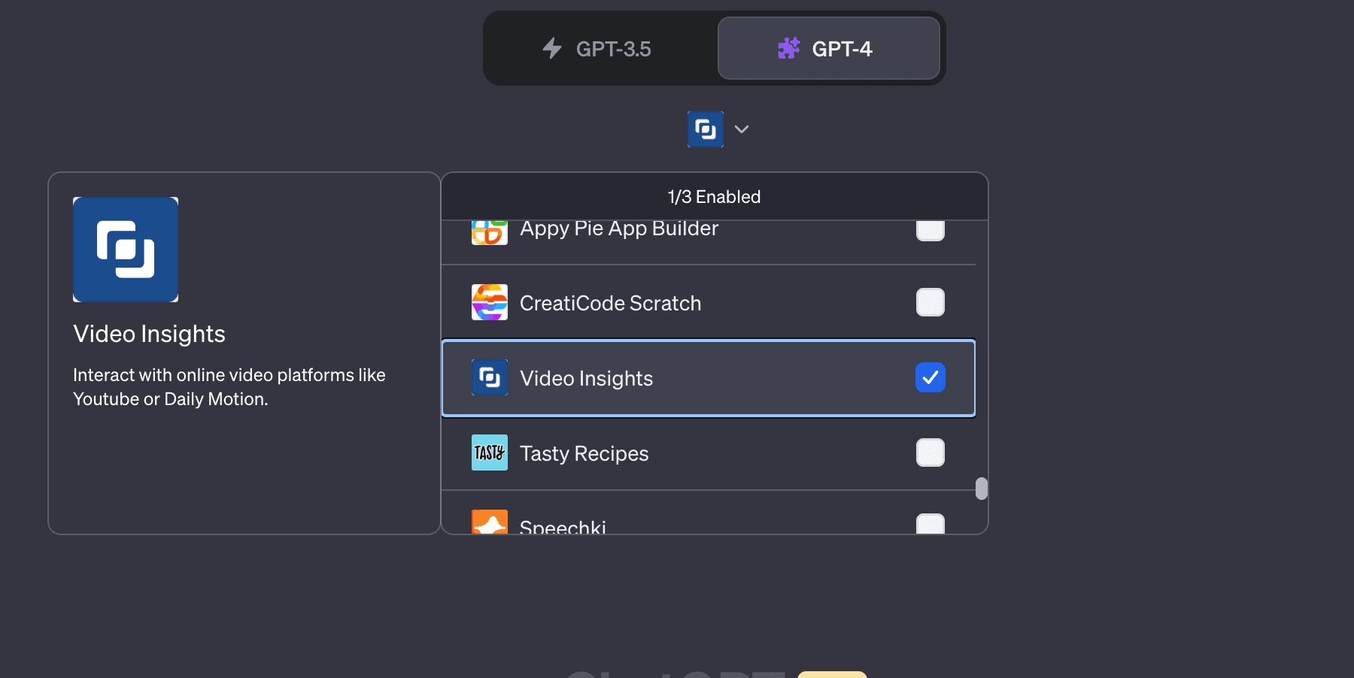This screenshot has width=1354, height=678.
Task: Enable the CreatiCode Scratch checkbox
Action: [930, 302]
